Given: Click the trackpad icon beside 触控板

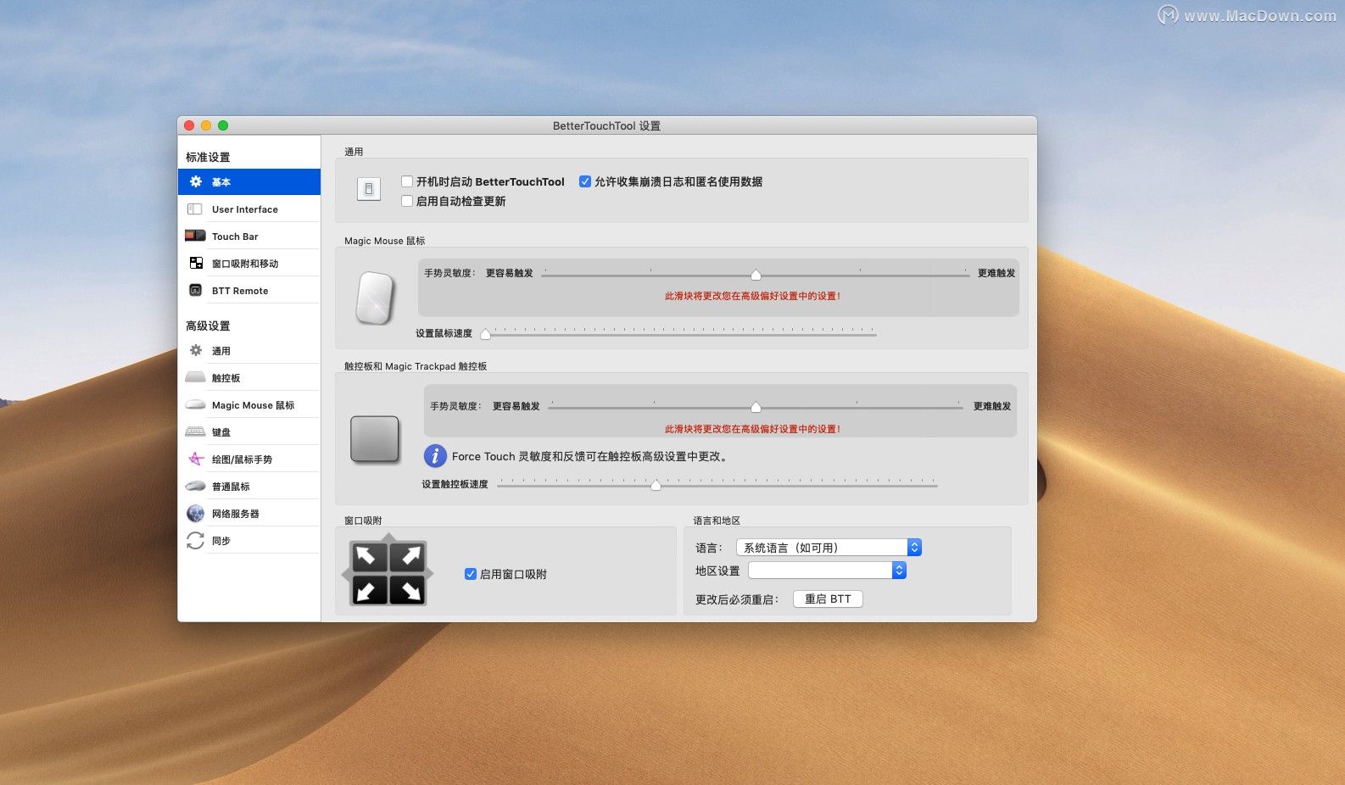Looking at the screenshot, I should pos(196,377).
